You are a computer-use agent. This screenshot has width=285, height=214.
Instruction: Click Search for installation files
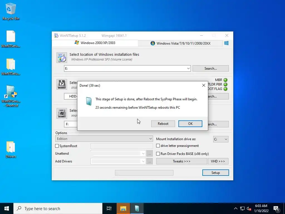[x=210, y=69]
